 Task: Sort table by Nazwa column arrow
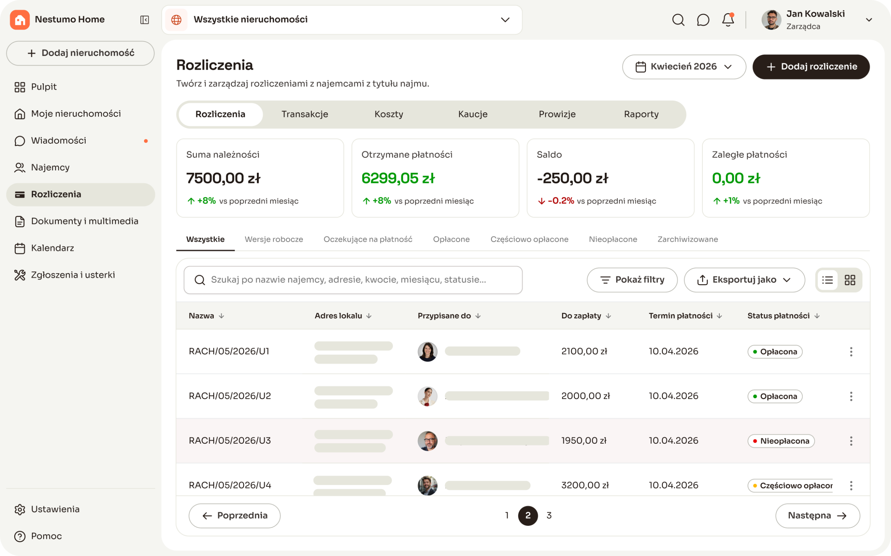[221, 316]
